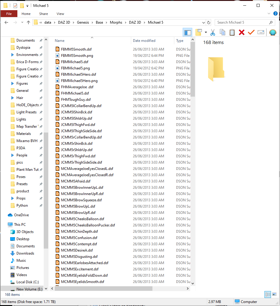Open Python folder in sidebar
The height and width of the screenshot is (306, 280).
tap(22, 205)
